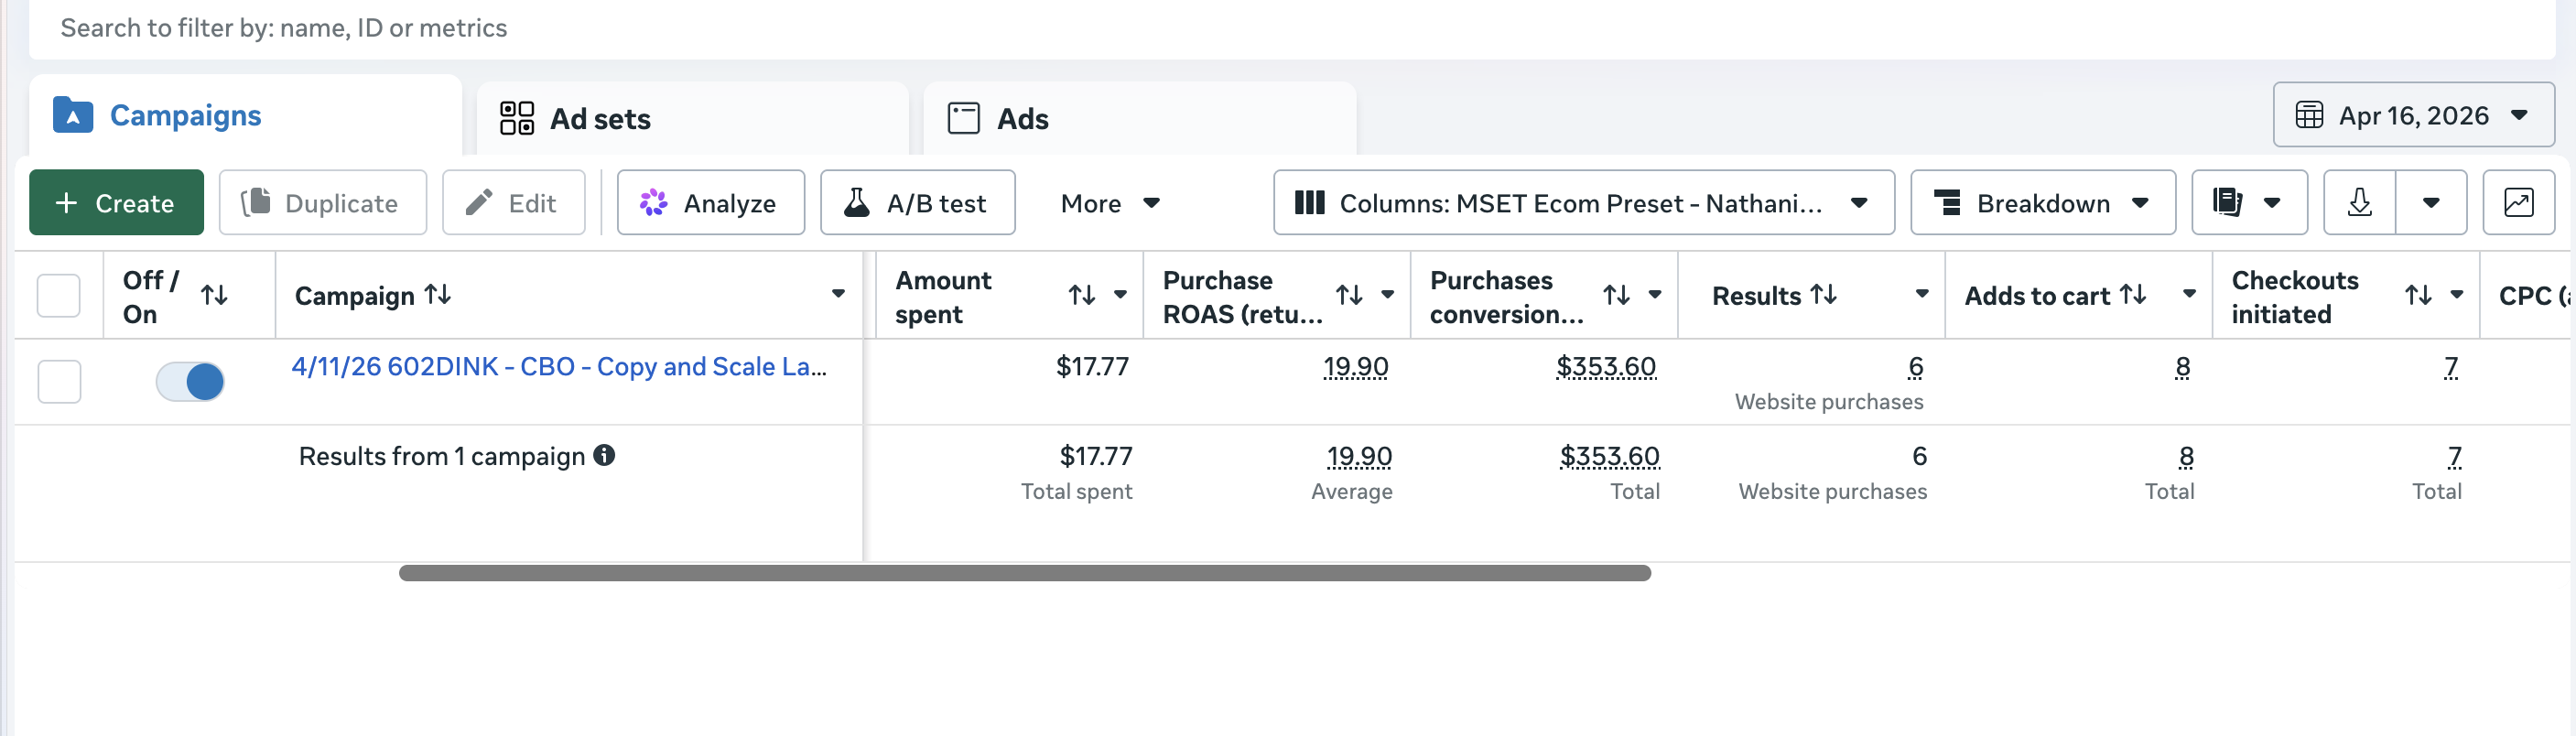
Task: Click the charts view icon
Action: coord(2518,203)
